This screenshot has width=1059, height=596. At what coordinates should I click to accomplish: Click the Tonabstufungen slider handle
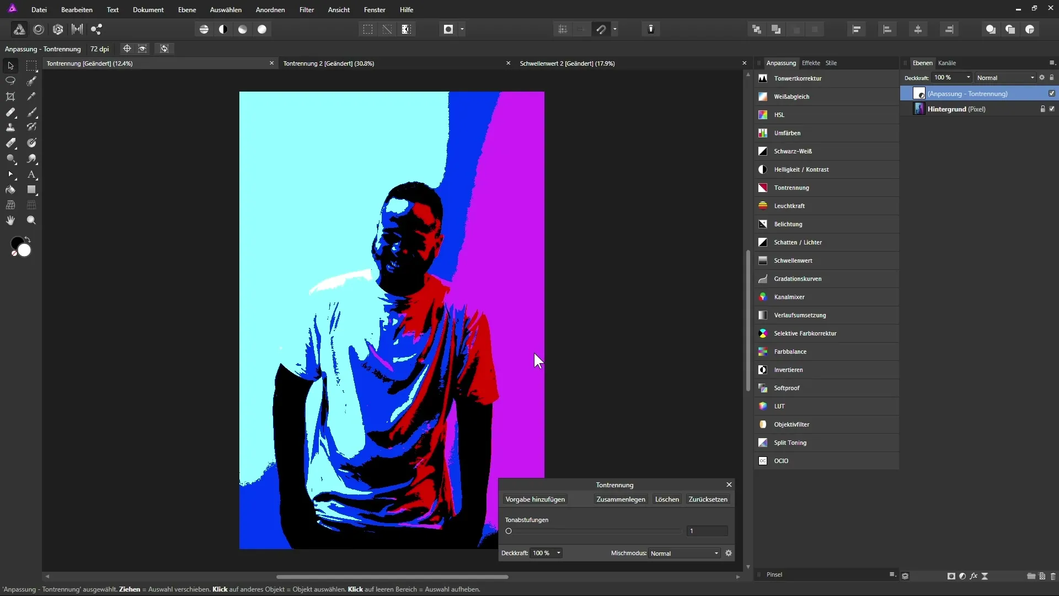coord(509,531)
